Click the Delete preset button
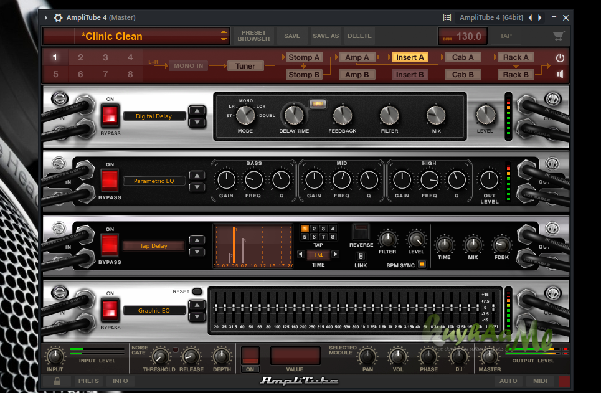The image size is (601, 393). coord(359,36)
